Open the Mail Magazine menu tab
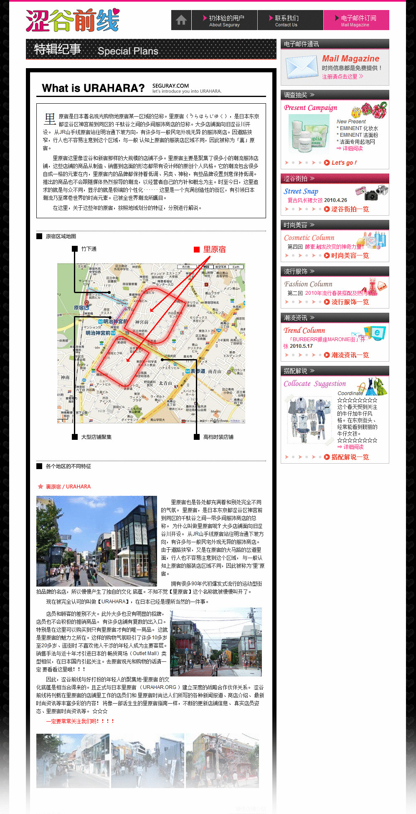 356,20
